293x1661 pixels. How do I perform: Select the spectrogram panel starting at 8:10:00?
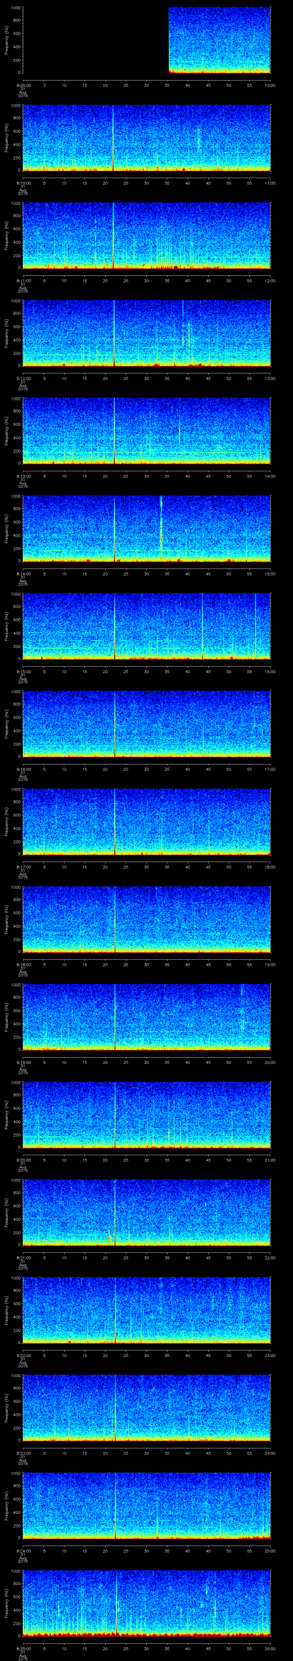click(147, 138)
